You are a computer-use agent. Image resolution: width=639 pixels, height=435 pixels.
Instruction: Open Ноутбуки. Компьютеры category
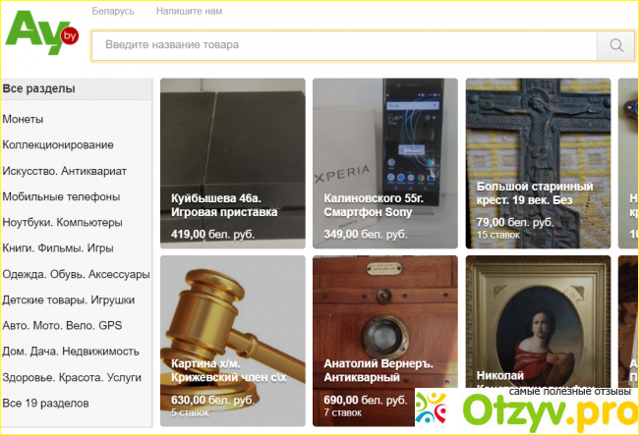pyautogui.click(x=62, y=223)
